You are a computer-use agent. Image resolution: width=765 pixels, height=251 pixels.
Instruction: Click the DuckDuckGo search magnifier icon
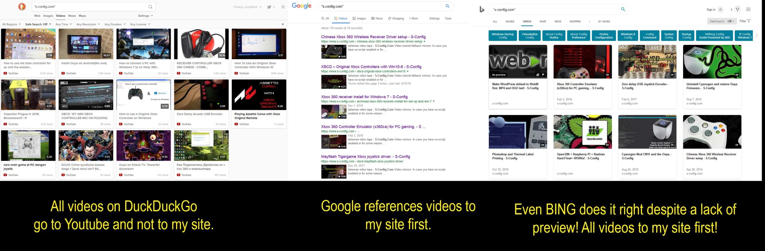[150, 7]
